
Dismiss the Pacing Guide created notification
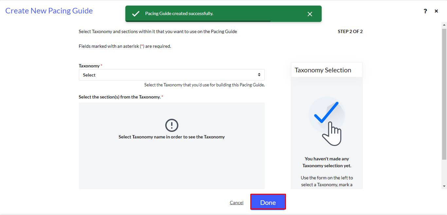pos(310,14)
